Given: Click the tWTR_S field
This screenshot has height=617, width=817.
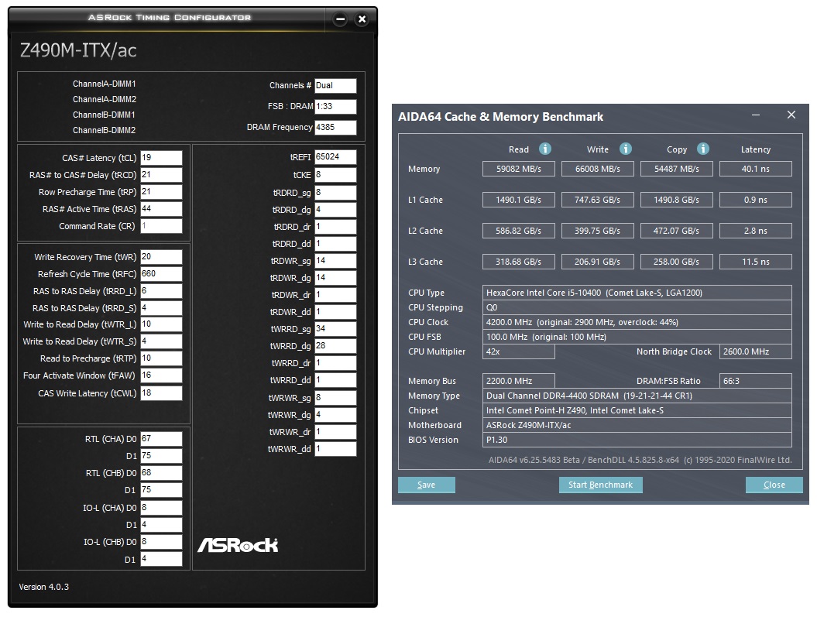Looking at the screenshot, I should click(162, 341).
